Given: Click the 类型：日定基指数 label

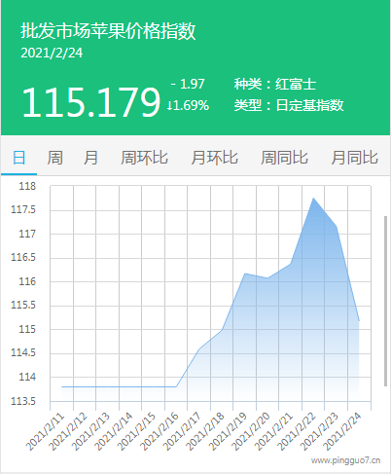Looking at the screenshot, I should point(289,105).
